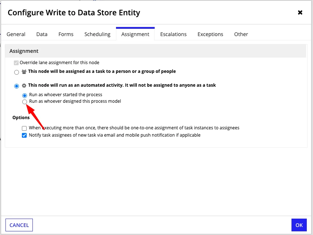Close the Configure dialog with the X icon
Image resolution: width=313 pixels, height=235 pixels.
click(300, 12)
